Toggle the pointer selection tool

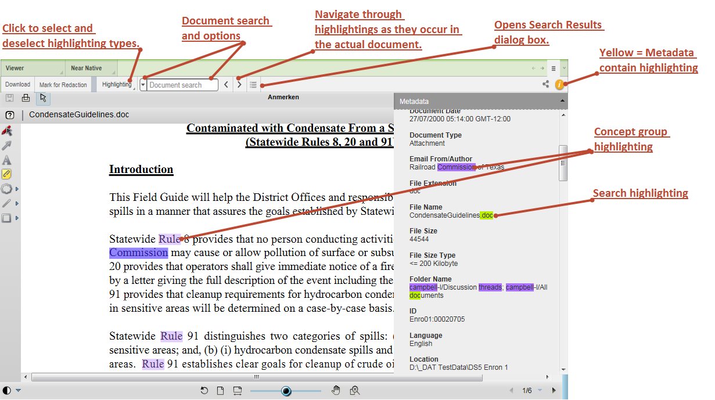pos(44,98)
